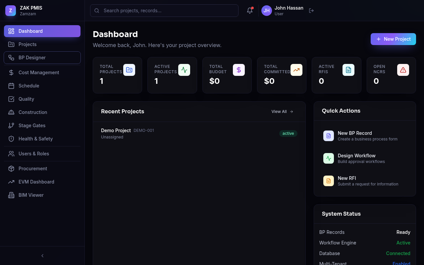This screenshot has width=424, height=265.
Task: Click the Design Workflow pulse icon
Action: click(x=329, y=158)
